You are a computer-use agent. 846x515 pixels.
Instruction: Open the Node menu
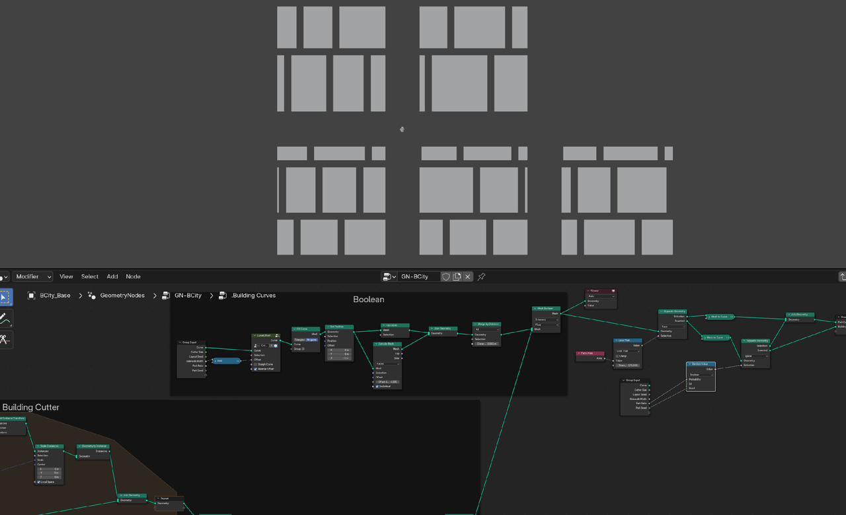point(134,276)
